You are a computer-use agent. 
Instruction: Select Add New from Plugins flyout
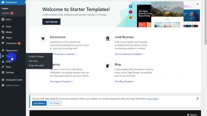tap(33, 61)
